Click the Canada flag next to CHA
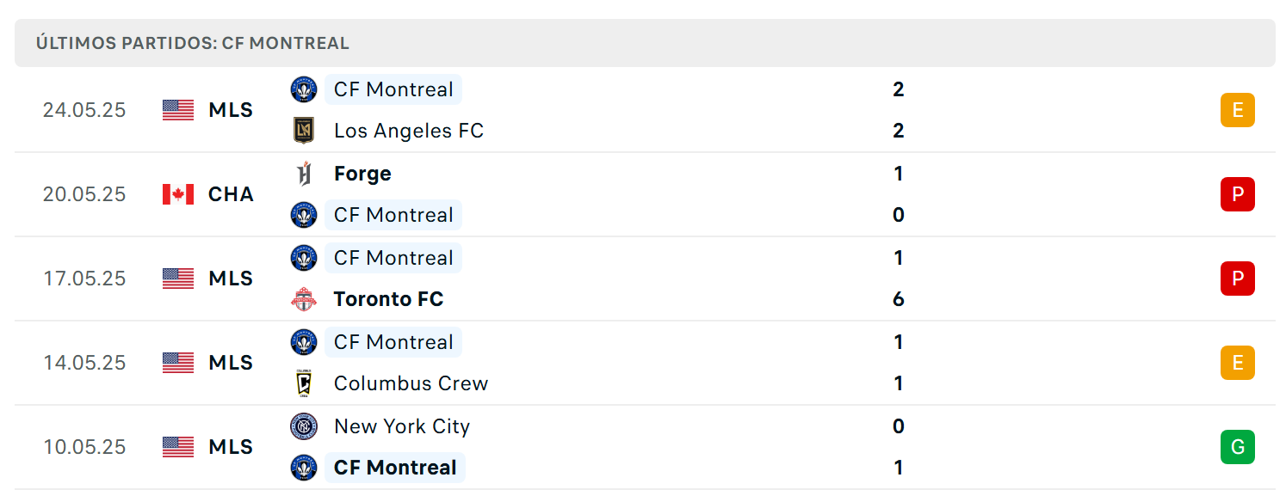This screenshot has height=502, width=1286. click(x=178, y=194)
